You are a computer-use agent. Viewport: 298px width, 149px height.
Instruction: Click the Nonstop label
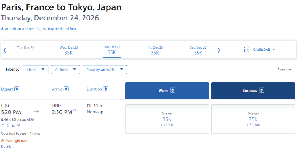(95, 112)
